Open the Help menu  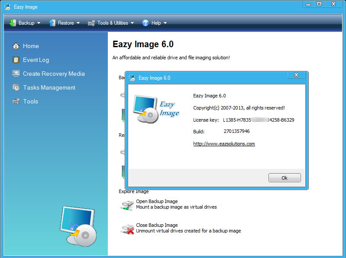[x=155, y=23]
